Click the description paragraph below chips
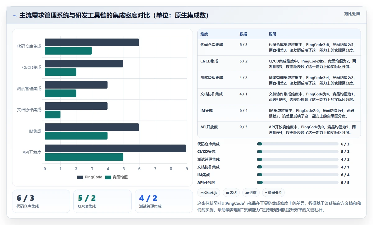 coord(279,206)
